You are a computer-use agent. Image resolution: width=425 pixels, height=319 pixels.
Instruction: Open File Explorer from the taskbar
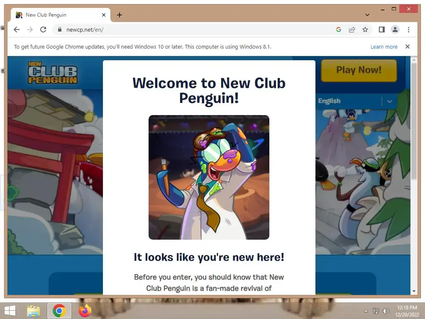coord(34,311)
